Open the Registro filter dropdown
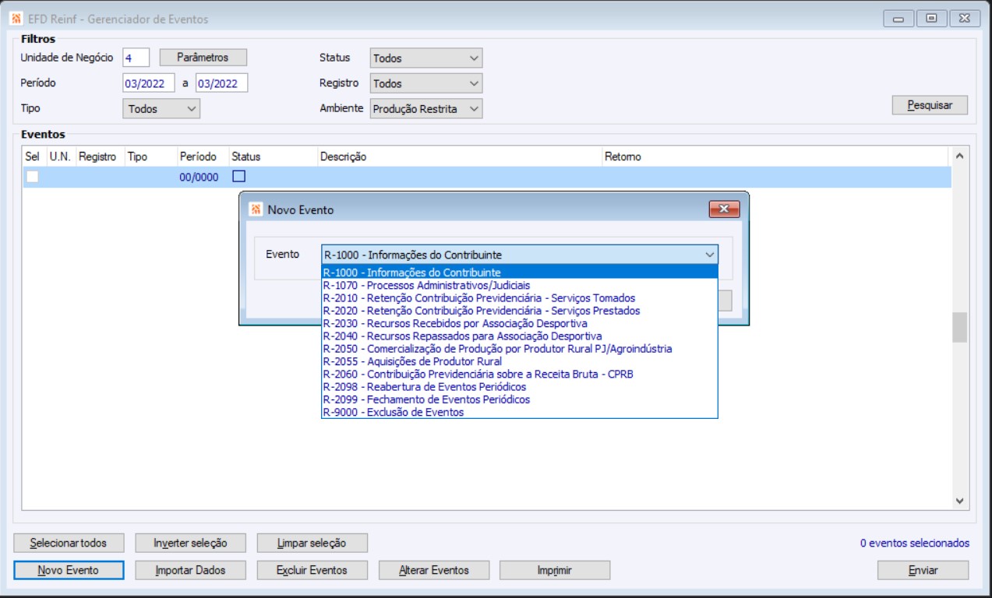The width and height of the screenshot is (992, 598). pyautogui.click(x=426, y=83)
